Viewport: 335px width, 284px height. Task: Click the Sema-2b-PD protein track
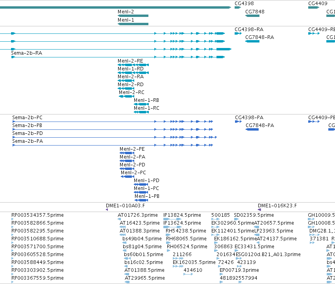[115, 137]
